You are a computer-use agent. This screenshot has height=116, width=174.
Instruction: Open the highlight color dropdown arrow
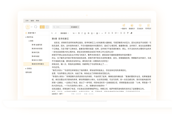(99, 33)
